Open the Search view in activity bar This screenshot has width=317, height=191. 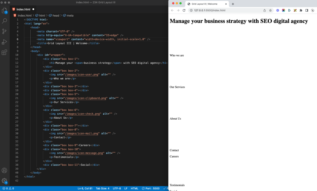pos(4,21)
